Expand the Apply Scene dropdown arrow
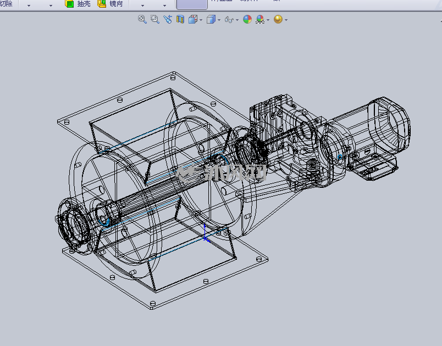This screenshot has width=442, height=346. point(268,20)
